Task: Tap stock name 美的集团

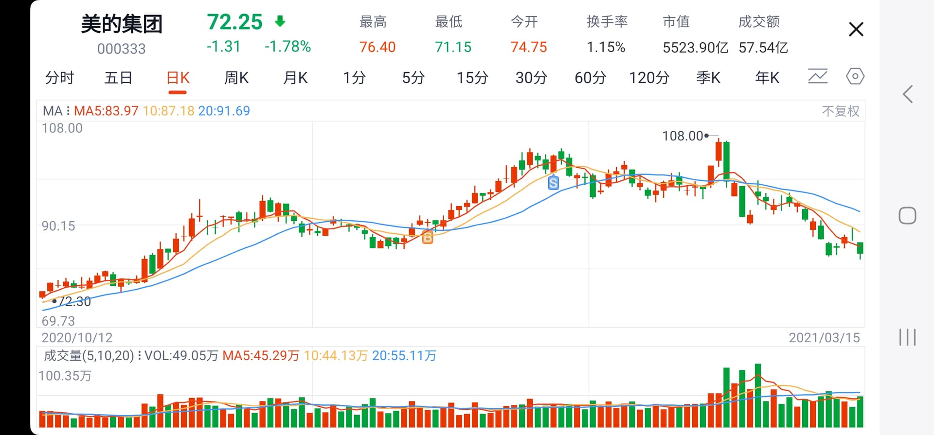Action: pos(122,23)
